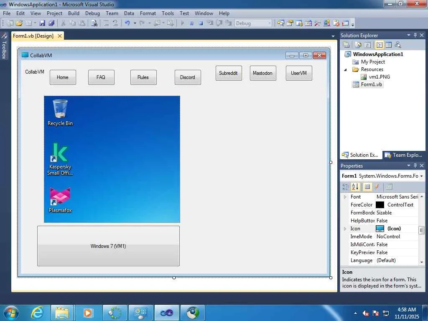Close the Solution Explorer panel
The height and width of the screenshot is (321, 428).
[422, 35]
